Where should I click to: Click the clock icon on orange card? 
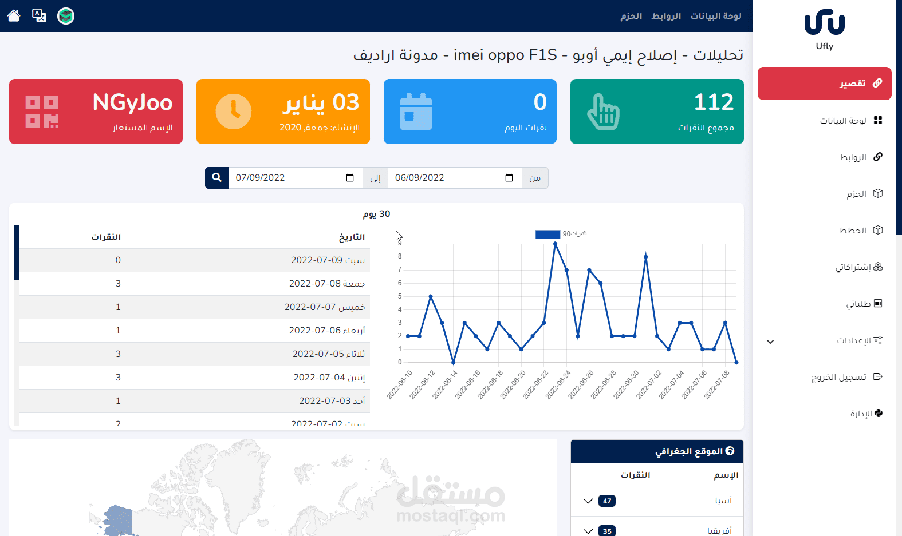point(234,112)
